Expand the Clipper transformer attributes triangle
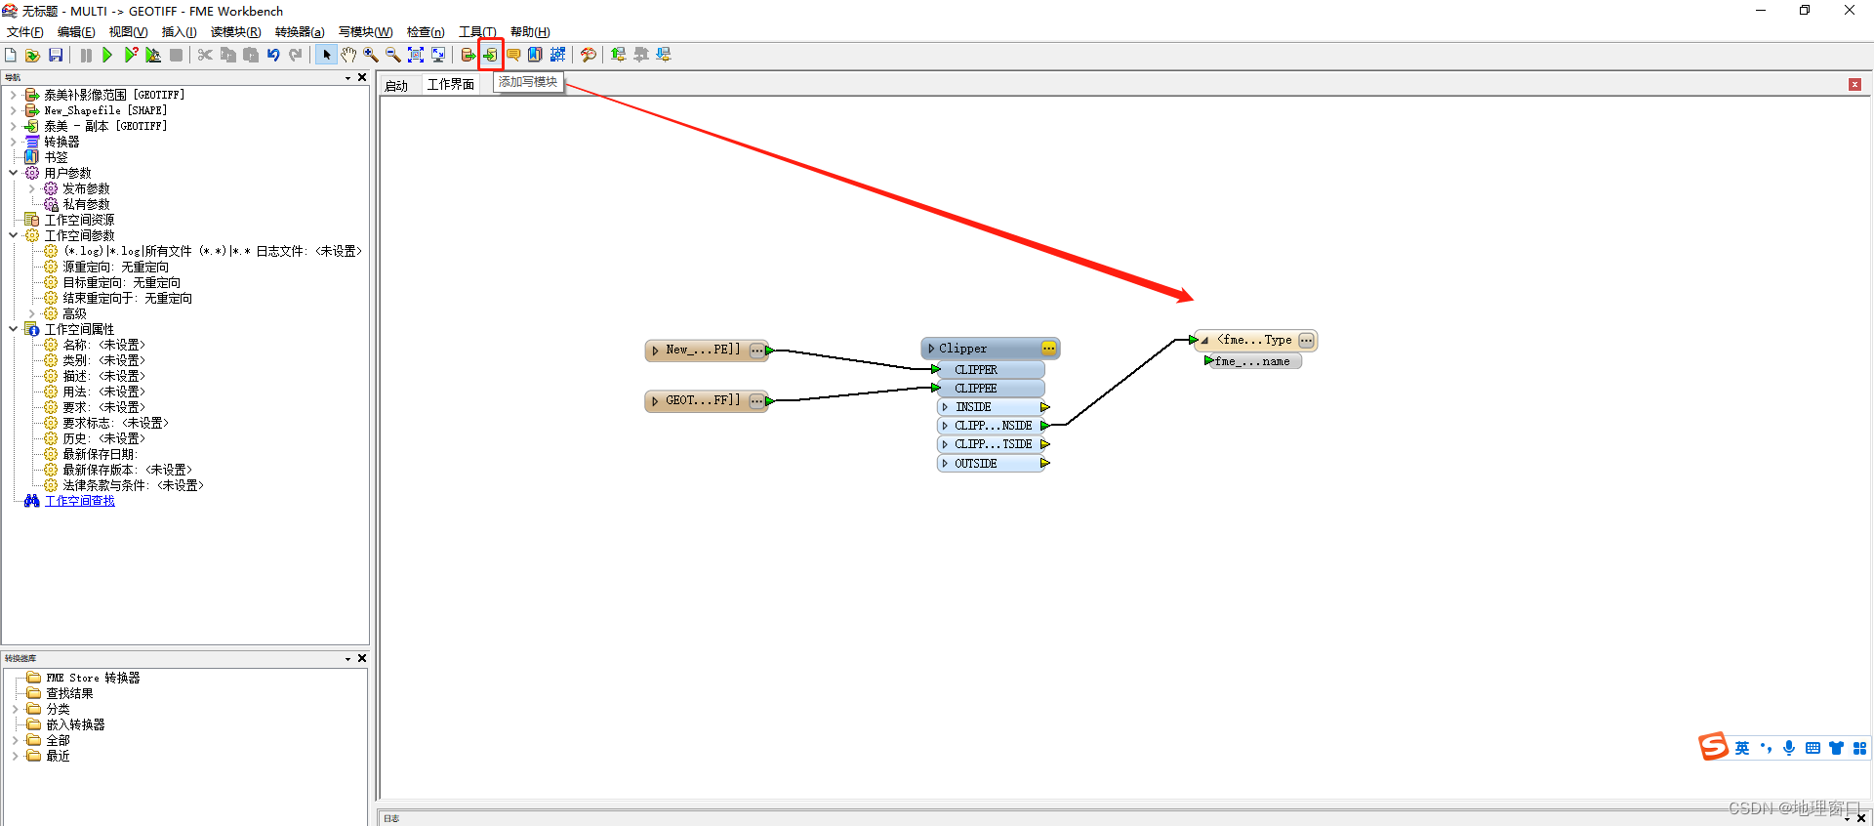Viewport: 1874px width, 826px height. pos(931,349)
